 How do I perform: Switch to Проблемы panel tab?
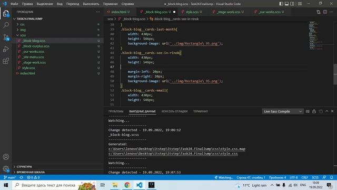pos(116,111)
